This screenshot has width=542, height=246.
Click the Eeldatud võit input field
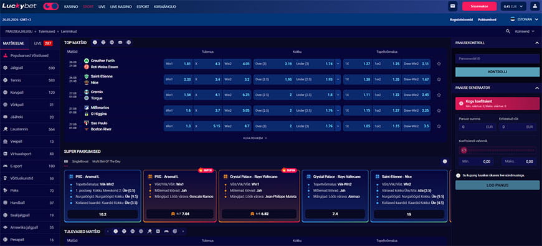point(518,127)
